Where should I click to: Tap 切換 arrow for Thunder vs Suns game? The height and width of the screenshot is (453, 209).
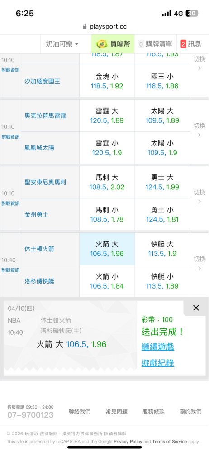tap(199, 130)
